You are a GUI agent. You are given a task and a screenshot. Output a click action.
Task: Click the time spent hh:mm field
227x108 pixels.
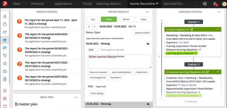click(x=93, y=50)
